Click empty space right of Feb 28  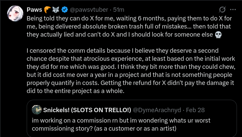pos(220,109)
